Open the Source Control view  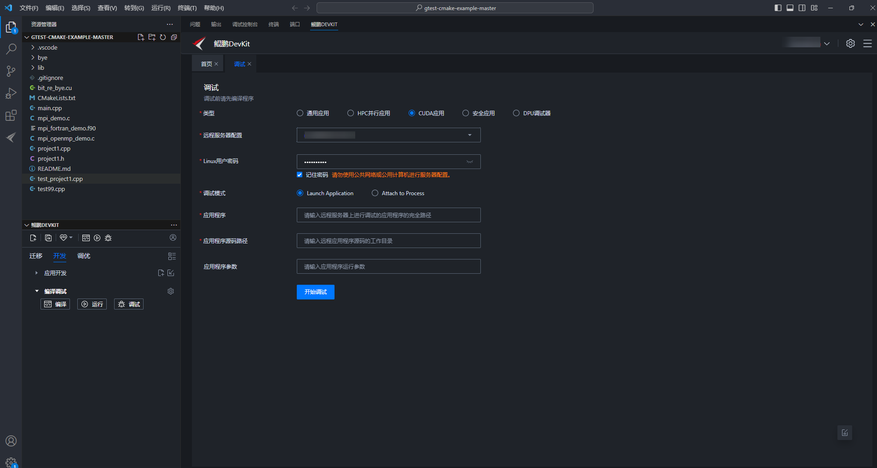(x=11, y=71)
